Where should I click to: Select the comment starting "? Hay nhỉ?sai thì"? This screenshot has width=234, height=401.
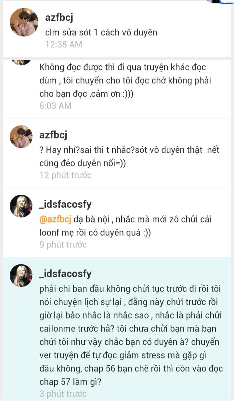(x=129, y=157)
